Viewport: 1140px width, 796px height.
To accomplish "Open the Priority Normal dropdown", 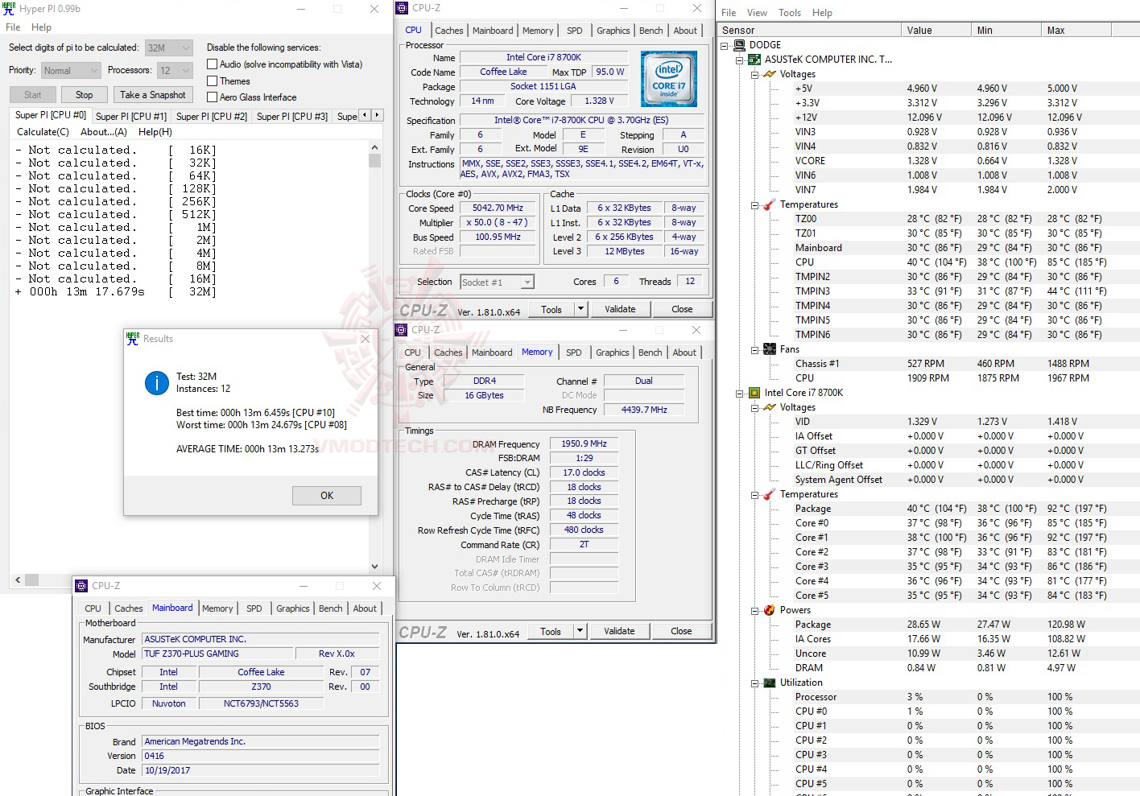I will 71,71.
